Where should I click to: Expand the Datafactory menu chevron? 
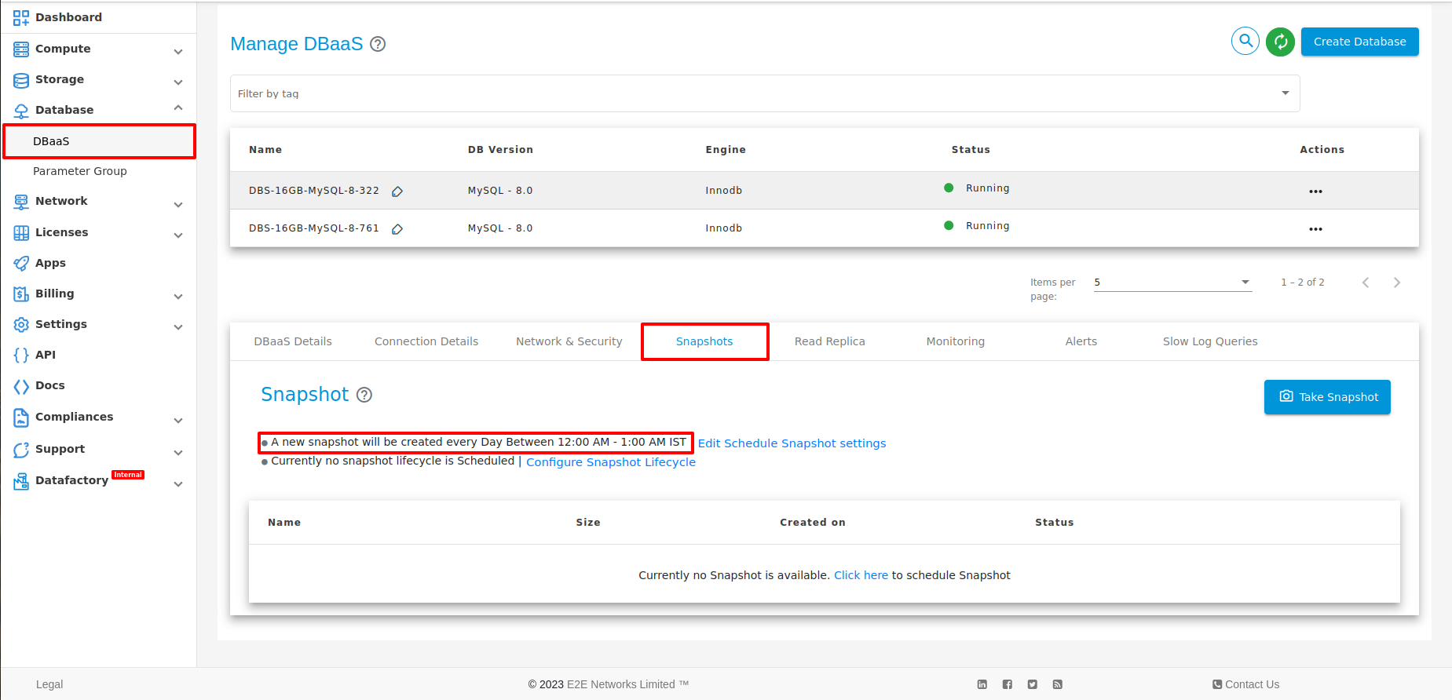178,484
